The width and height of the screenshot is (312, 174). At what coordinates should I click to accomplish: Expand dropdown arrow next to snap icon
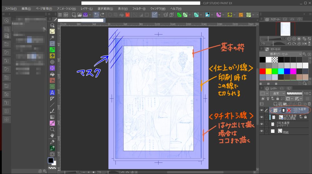159,15
